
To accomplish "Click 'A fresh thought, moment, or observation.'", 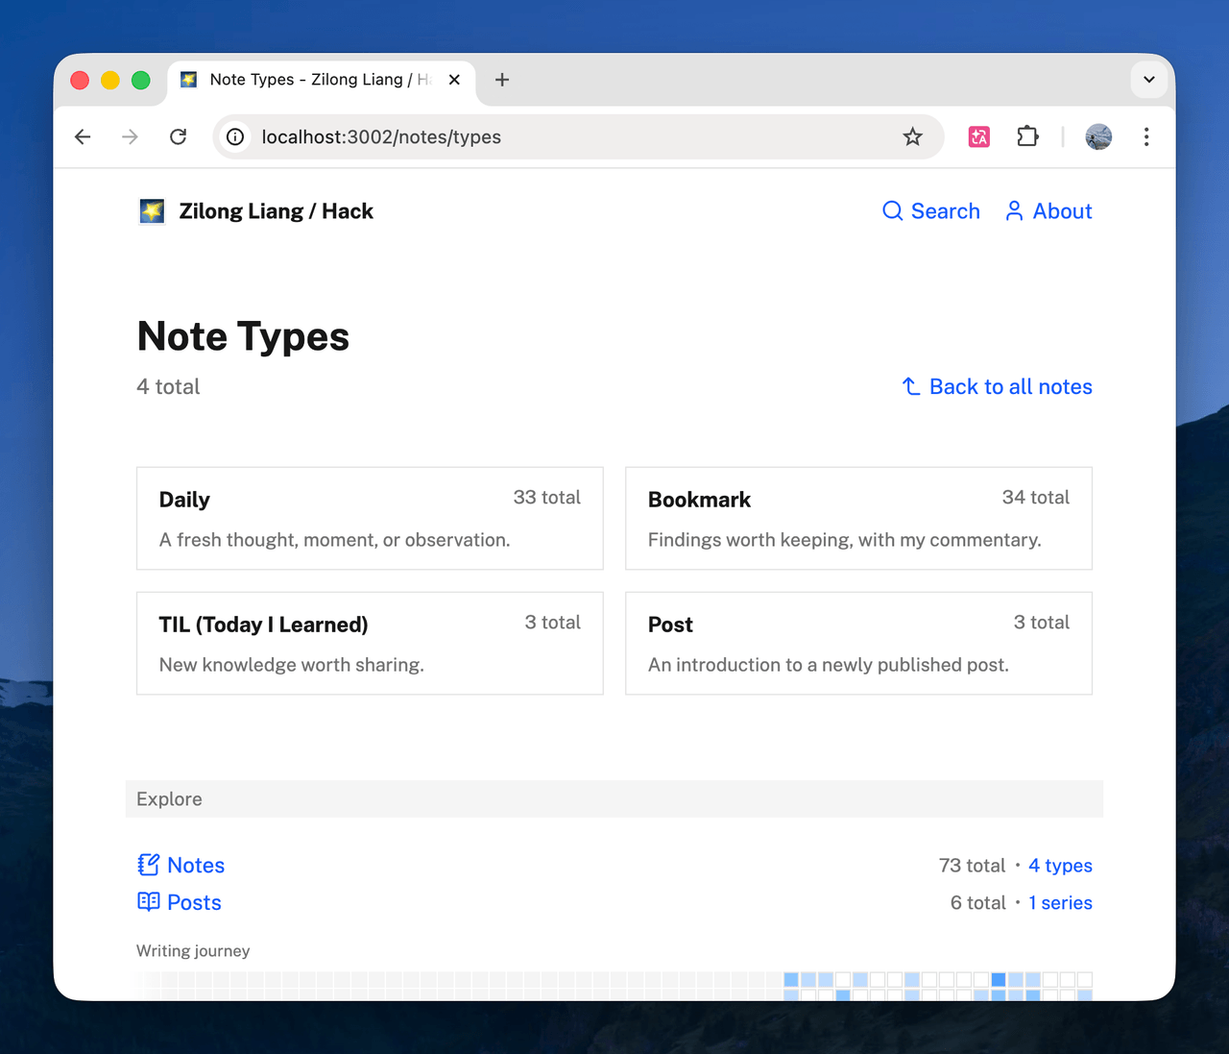I will point(334,540).
